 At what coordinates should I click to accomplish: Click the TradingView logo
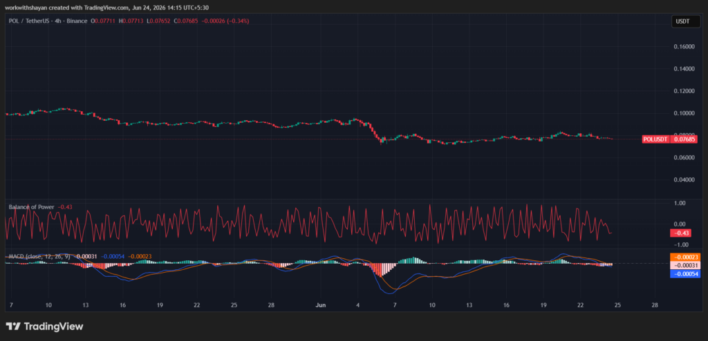point(44,326)
